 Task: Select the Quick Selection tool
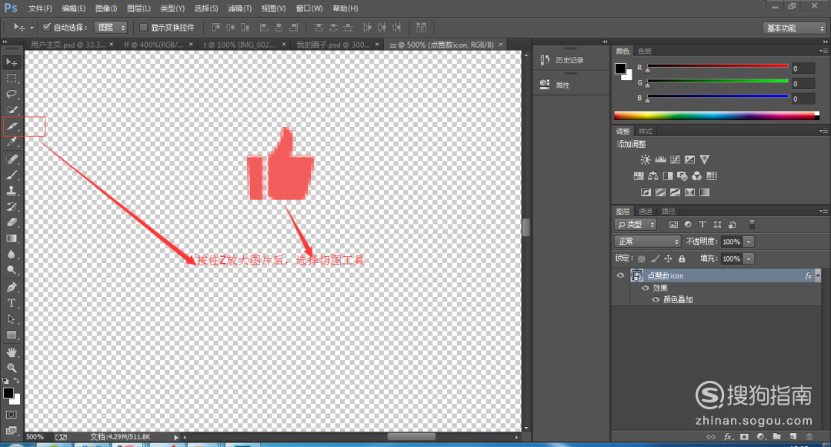tap(12, 110)
